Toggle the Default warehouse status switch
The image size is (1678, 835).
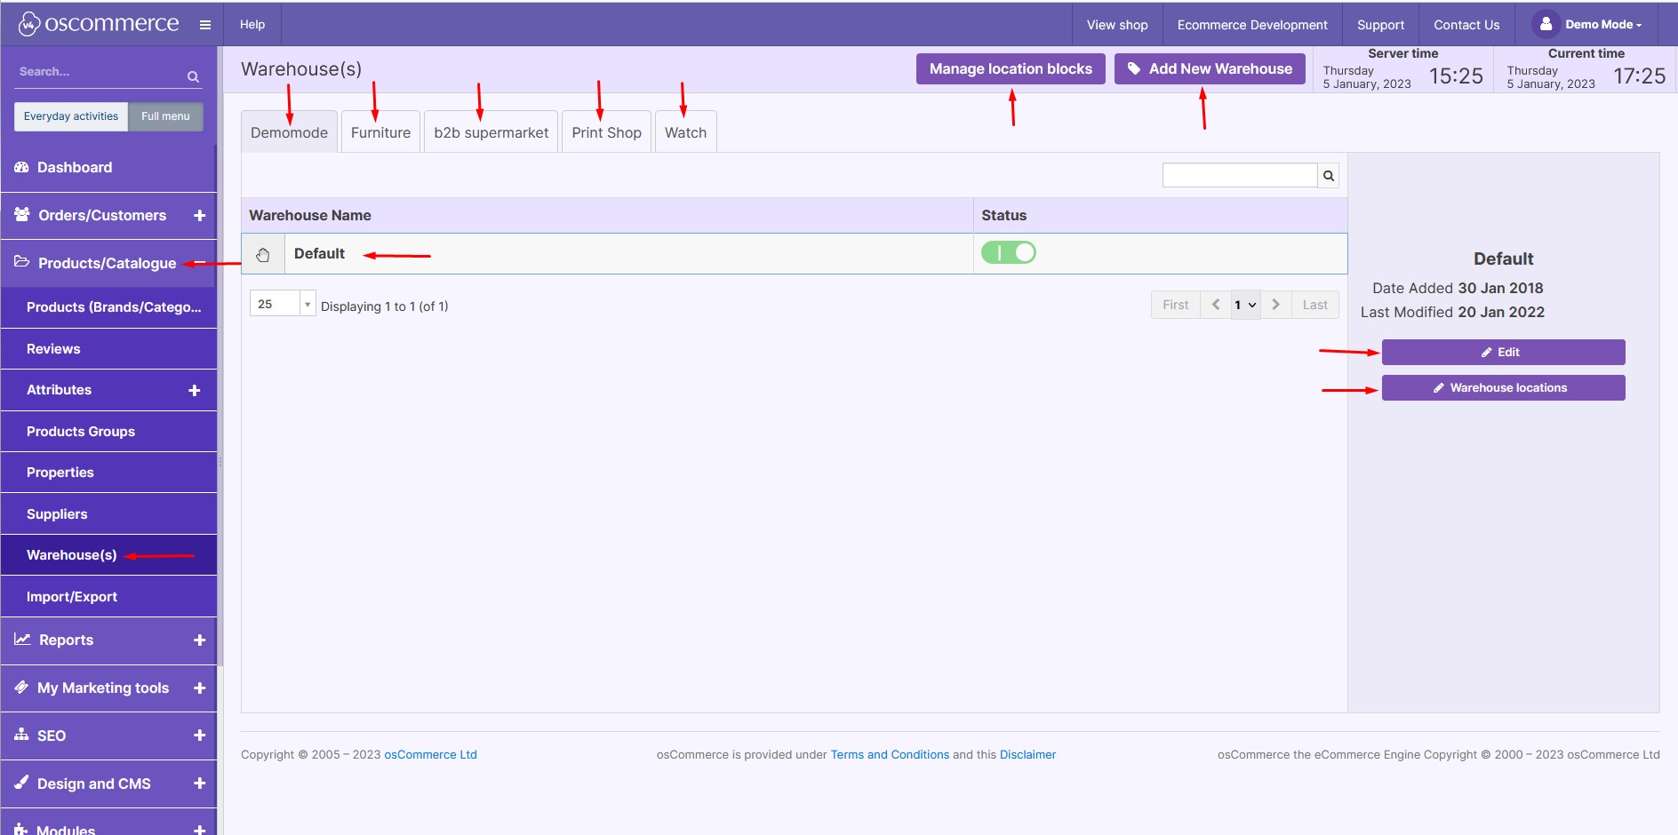[1009, 253]
